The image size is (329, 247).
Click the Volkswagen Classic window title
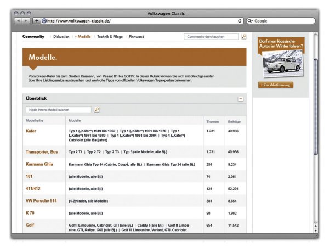point(166,13)
